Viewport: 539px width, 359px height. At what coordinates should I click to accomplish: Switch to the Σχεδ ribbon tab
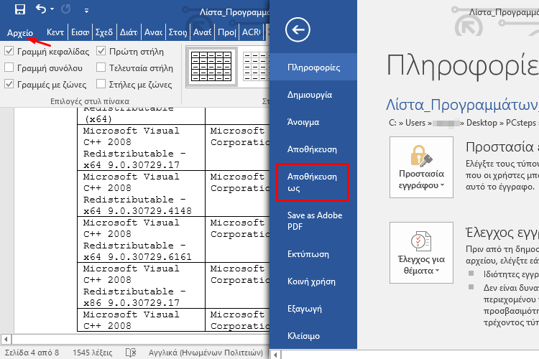104,32
